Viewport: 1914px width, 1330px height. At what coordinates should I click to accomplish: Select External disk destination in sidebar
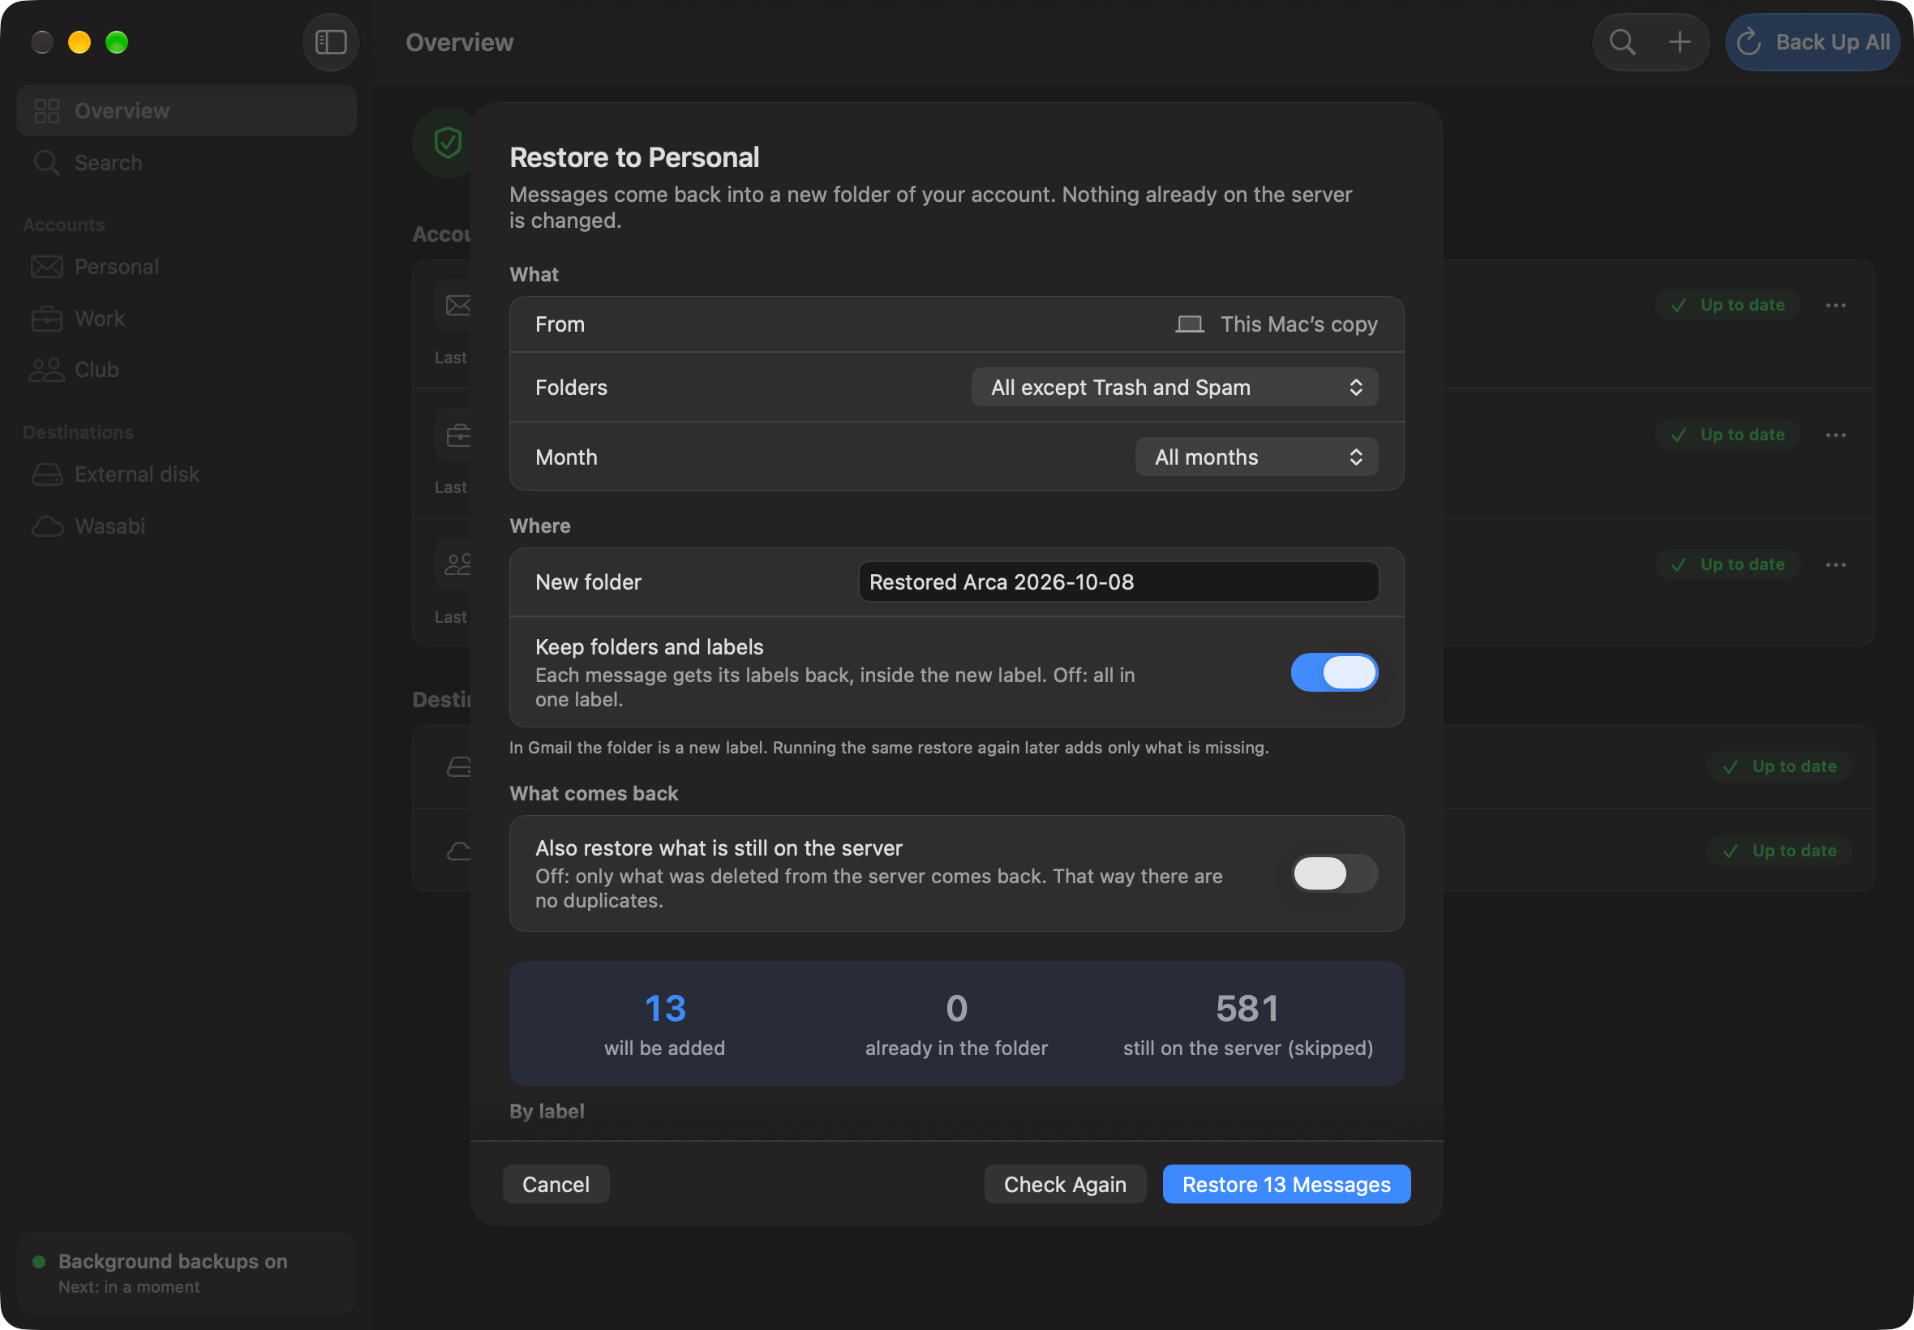pos(186,474)
